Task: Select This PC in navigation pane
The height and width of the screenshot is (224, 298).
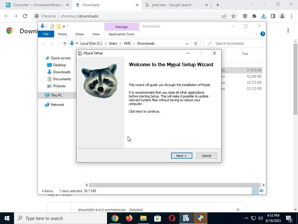Action: coord(57,95)
